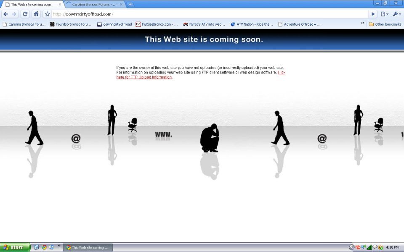Select the This Web site coming taskbar button
The image size is (404, 252).
click(x=88, y=248)
